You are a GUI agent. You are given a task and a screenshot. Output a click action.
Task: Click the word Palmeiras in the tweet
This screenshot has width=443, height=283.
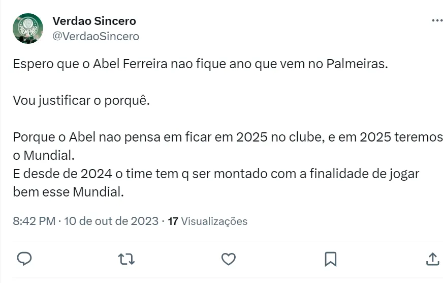pyautogui.click(x=356, y=65)
